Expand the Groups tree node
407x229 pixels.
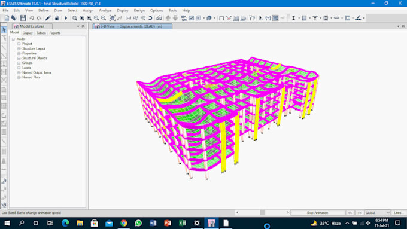(19, 63)
